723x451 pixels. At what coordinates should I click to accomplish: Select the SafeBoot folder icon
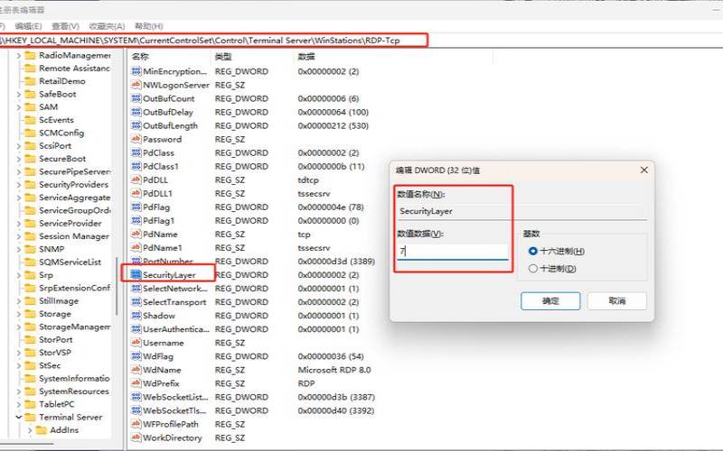tap(30, 94)
